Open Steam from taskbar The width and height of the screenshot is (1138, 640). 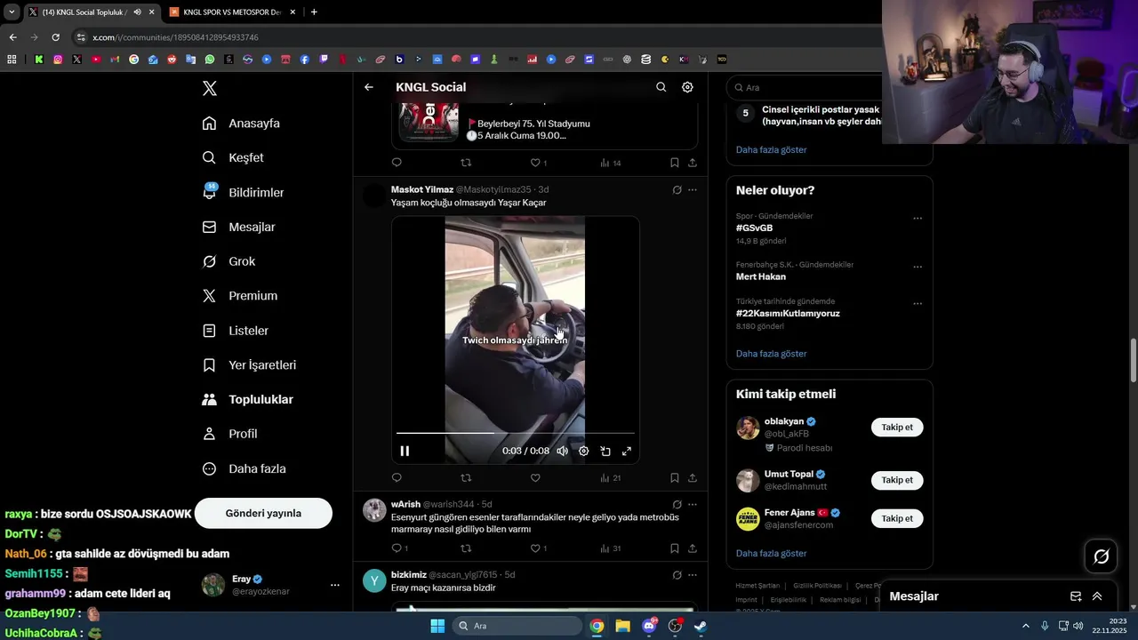(x=701, y=626)
